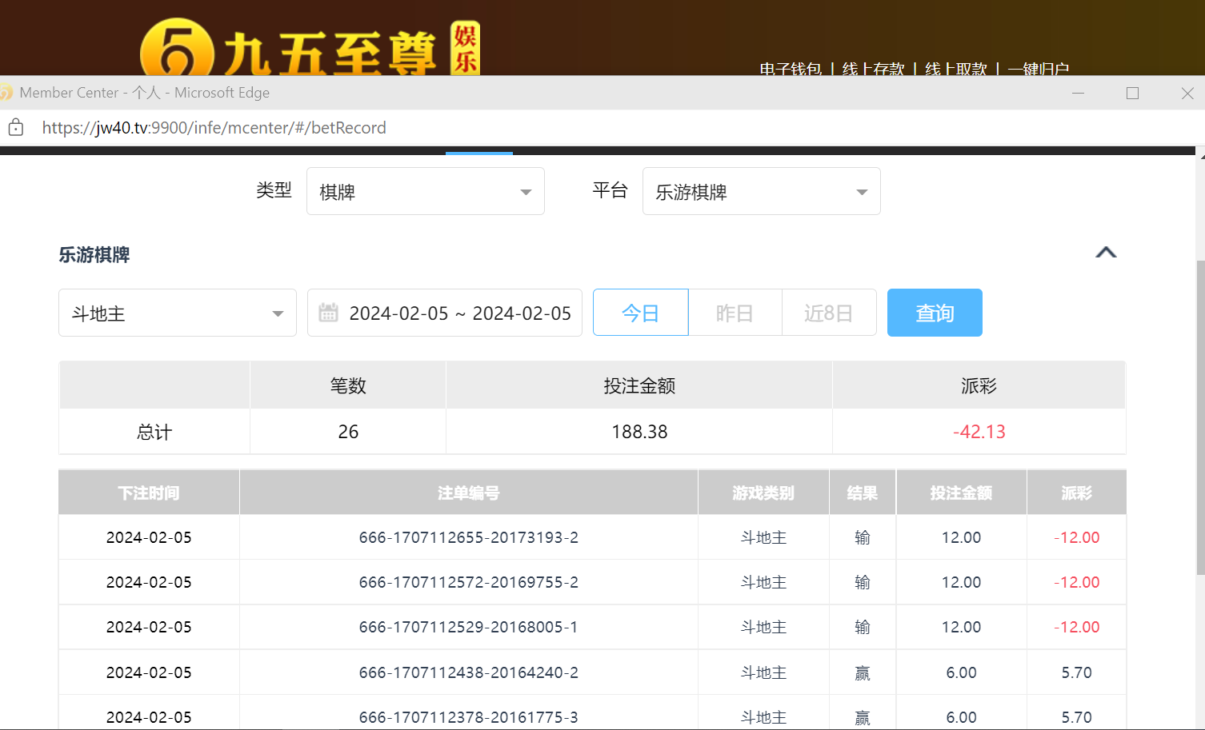Click the blue 查询 button

click(x=935, y=313)
